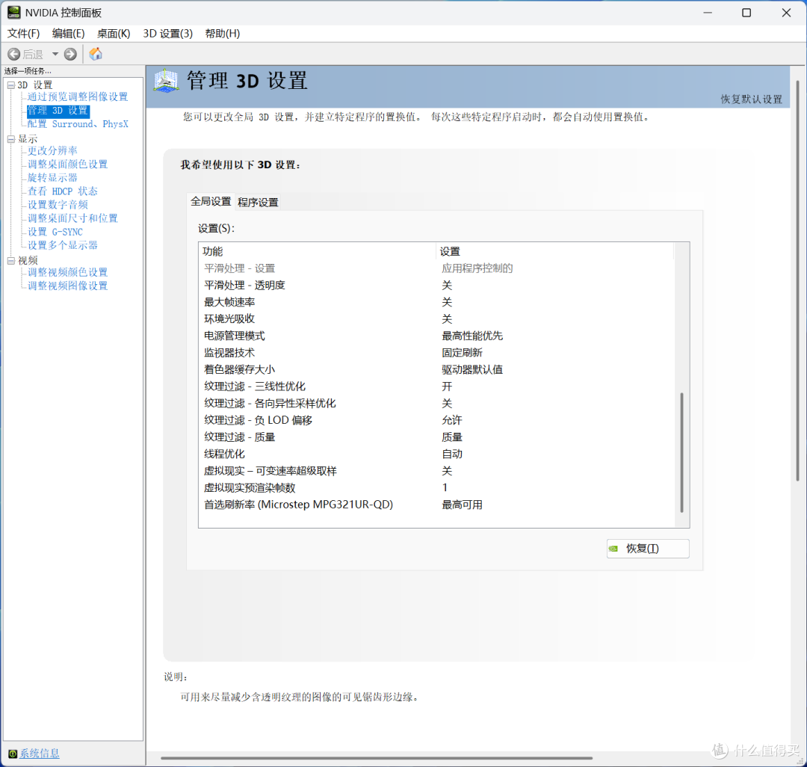Screen dimensions: 807x767
Task: Select 管理 3D 设置 in tree
Action: click(58, 111)
